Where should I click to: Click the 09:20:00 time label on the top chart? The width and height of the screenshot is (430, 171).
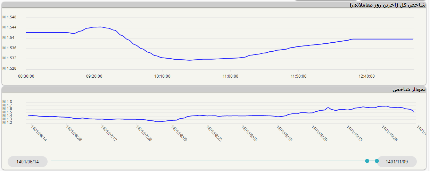pyautogui.click(x=94, y=76)
